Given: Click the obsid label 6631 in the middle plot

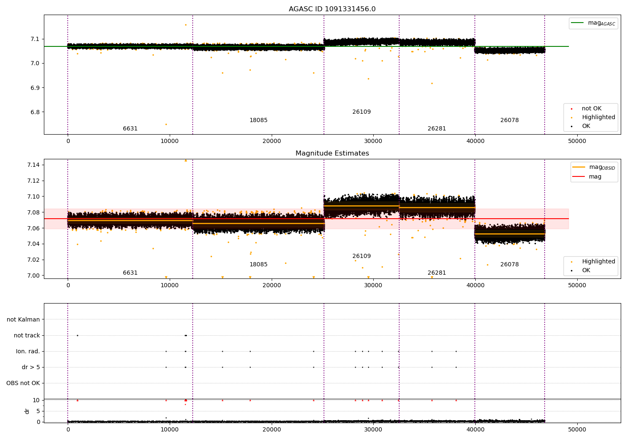Looking at the screenshot, I should click(130, 273).
